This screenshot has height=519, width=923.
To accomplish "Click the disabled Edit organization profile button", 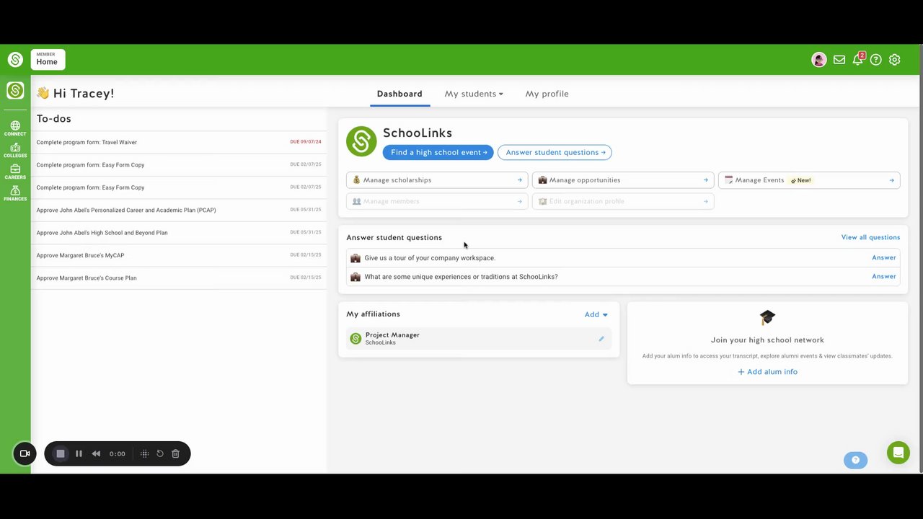I will 623,201.
